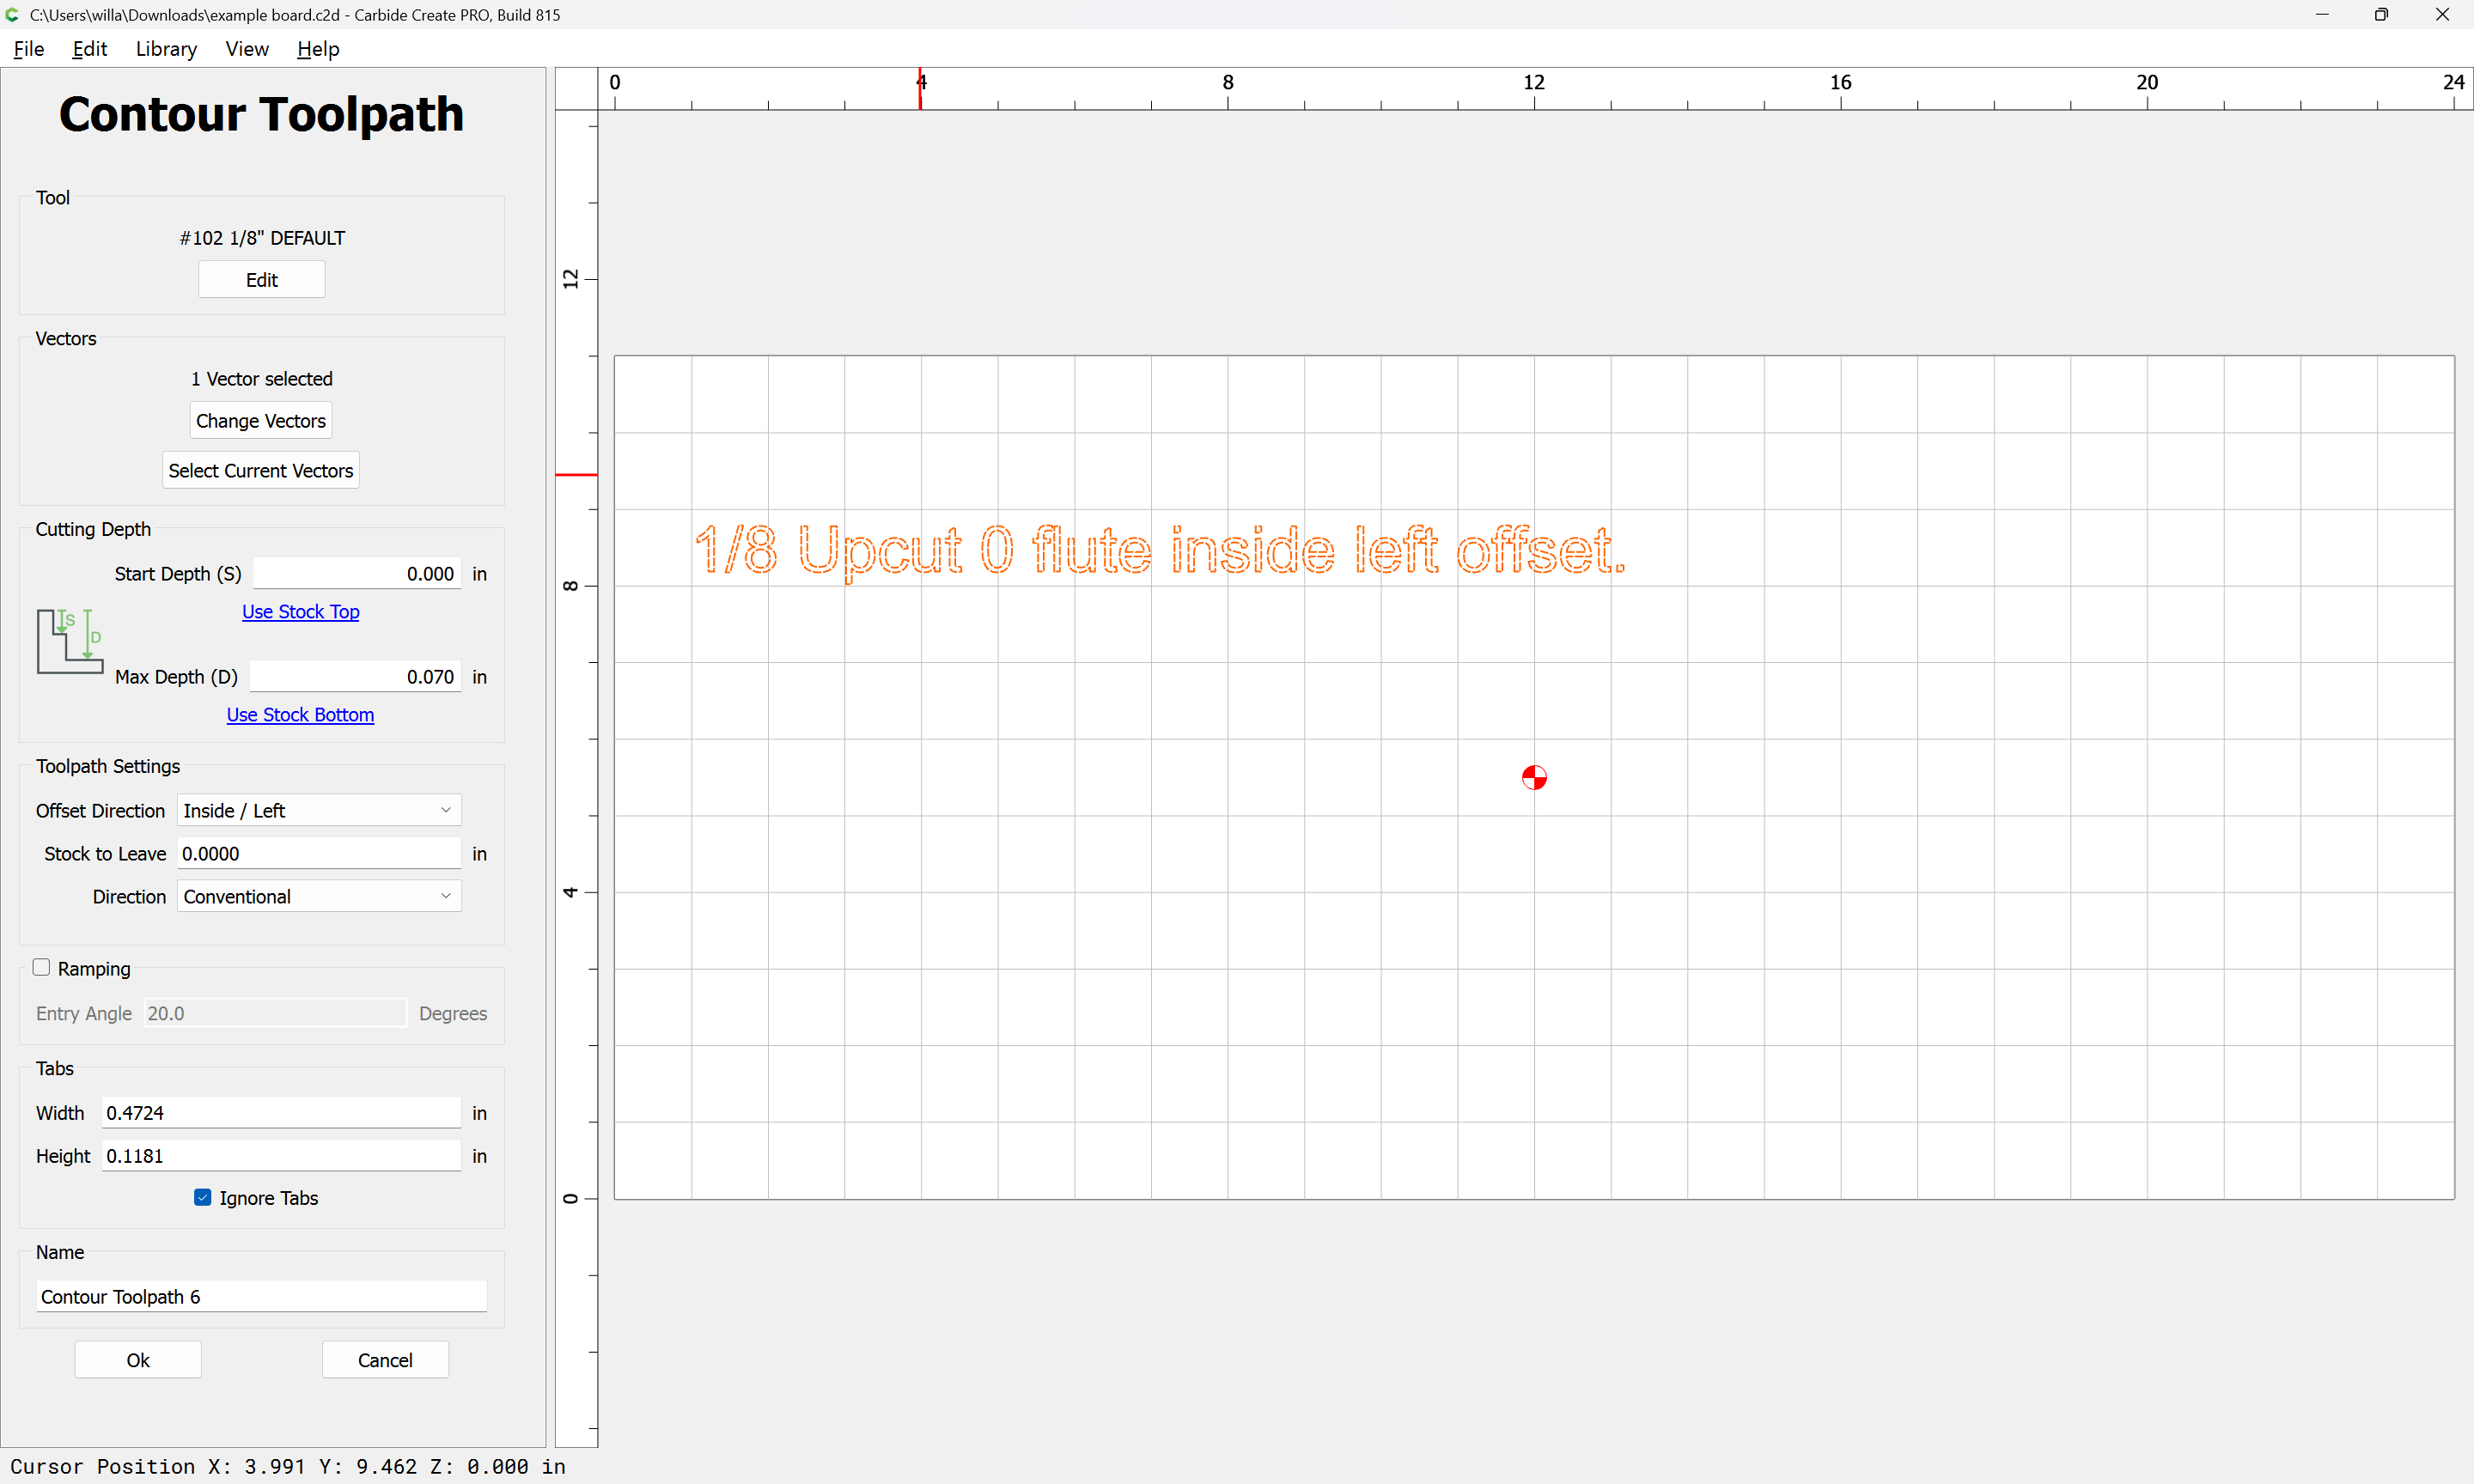2474x1484 pixels.
Task: Open the Offset Direction dropdown
Action: pos(319,810)
